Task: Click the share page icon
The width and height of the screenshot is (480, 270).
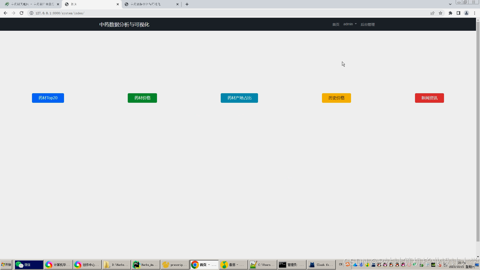Action: 432,13
